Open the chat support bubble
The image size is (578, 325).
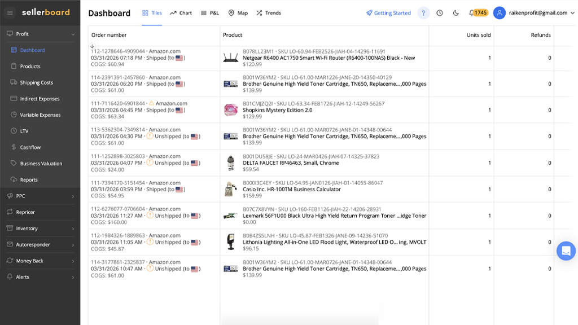coord(566,251)
